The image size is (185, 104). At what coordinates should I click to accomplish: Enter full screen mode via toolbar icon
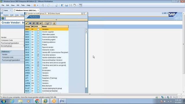71,5
